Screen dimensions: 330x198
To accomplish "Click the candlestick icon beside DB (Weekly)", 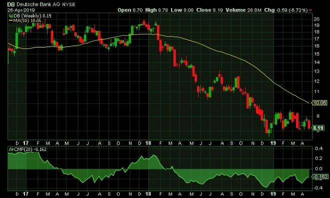I will point(10,16).
